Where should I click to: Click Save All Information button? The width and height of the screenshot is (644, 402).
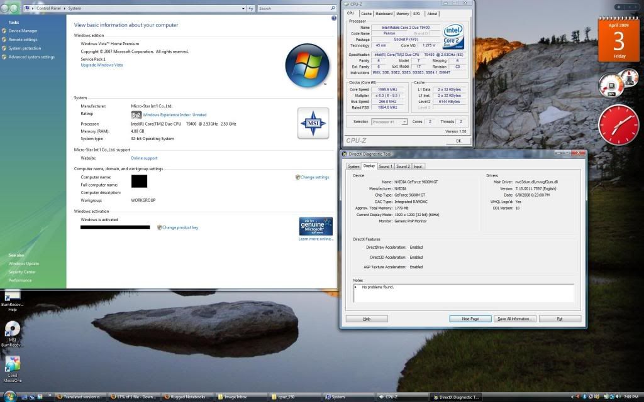514,318
